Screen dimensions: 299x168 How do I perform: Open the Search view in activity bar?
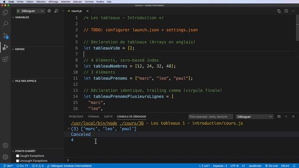5,24
